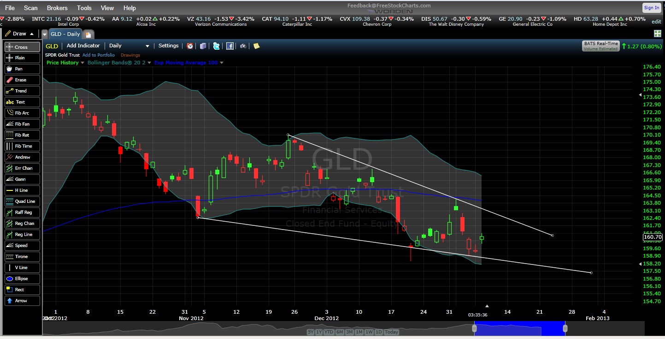Click the Drawings link
This screenshot has width=665, height=339.
point(130,55)
